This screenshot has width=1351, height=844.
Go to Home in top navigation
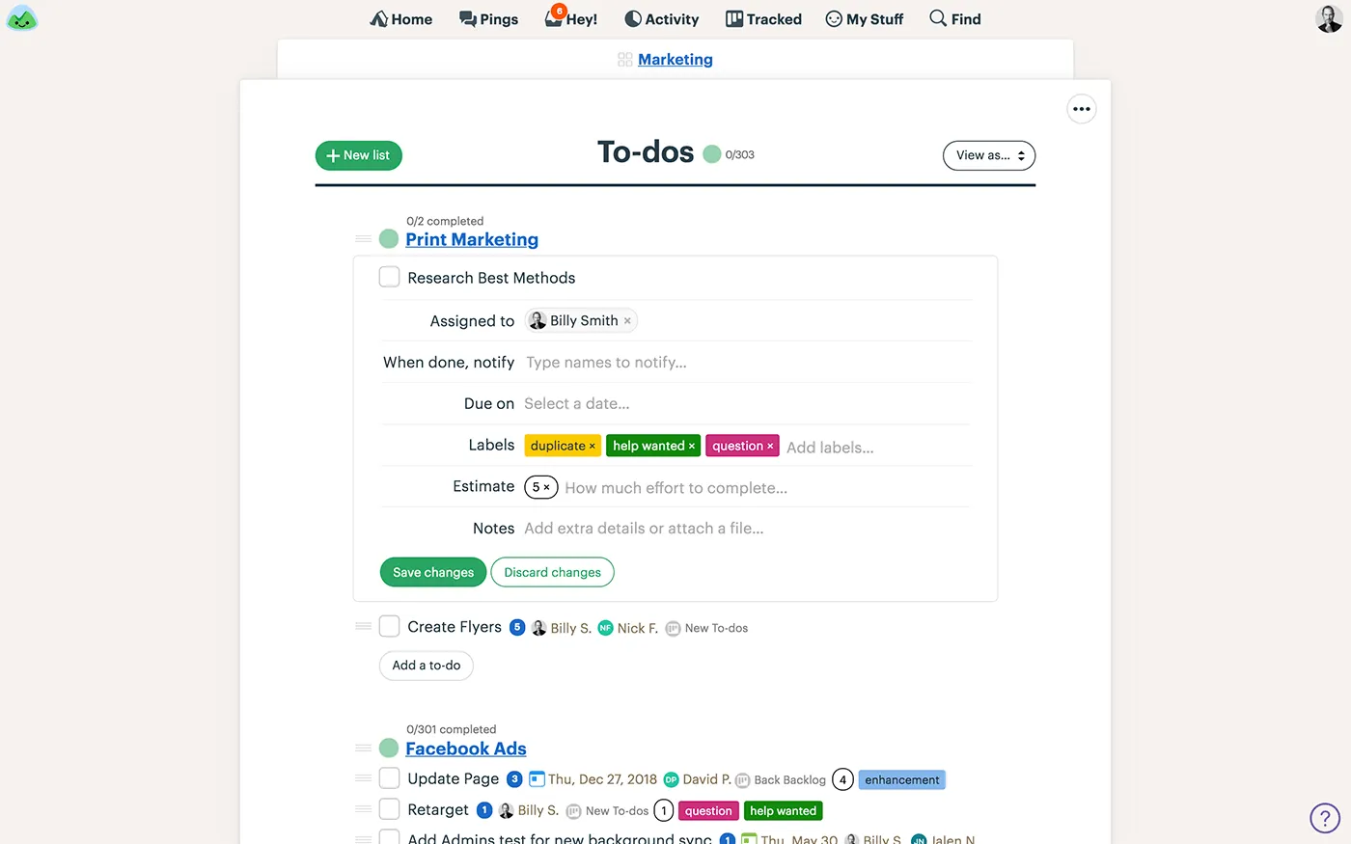click(401, 19)
